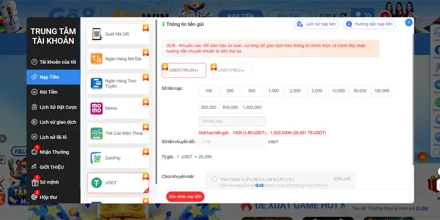The height and width of the screenshot is (220, 440).
Task: Open Tài khoản của tôi page
Action: coord(53,62)
